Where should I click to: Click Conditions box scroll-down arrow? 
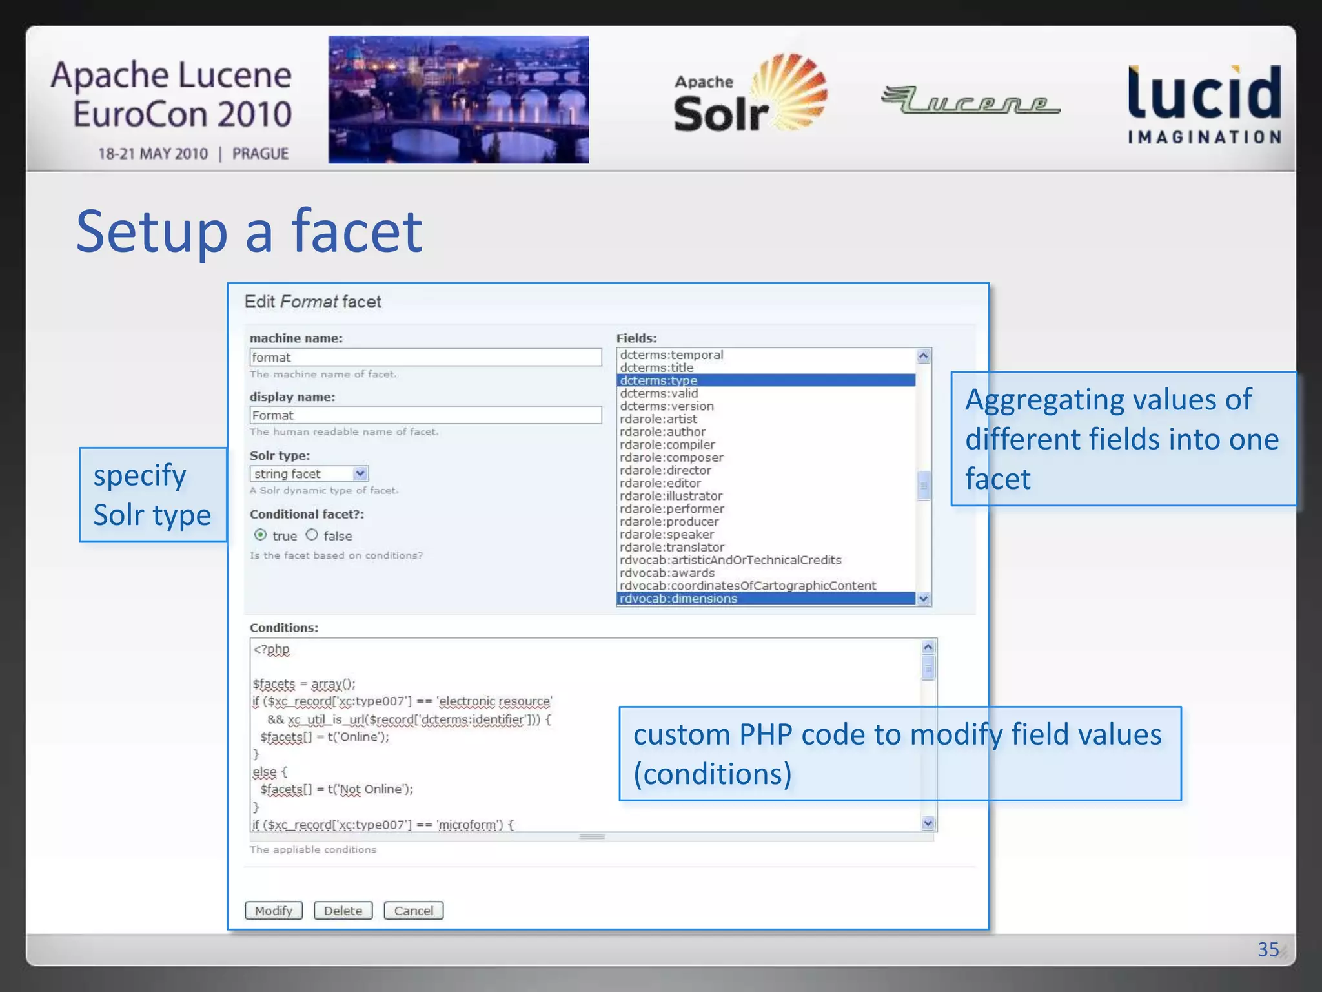point(928,823)
